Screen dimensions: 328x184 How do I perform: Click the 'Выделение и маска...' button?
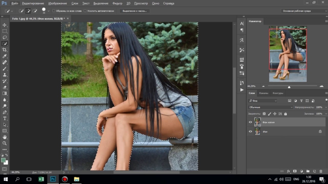tap(135, 11)
